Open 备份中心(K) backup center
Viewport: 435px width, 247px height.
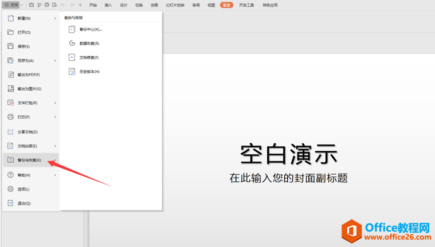(90, 29)
